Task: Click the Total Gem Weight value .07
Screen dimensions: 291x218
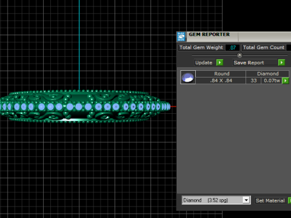Action: pyautogui.click(x=233, y=48)
